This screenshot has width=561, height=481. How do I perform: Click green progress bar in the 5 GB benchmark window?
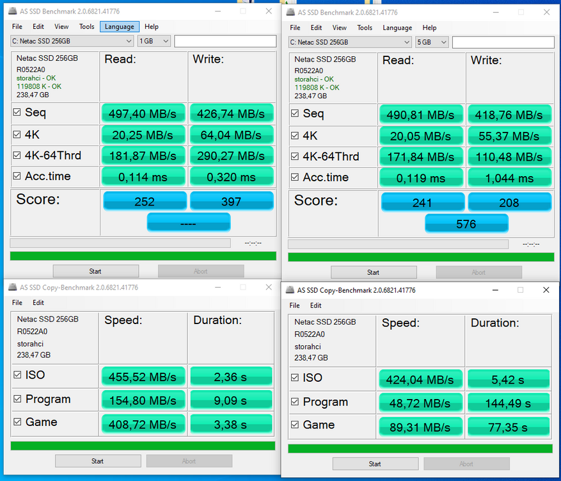tap(421, 257)
